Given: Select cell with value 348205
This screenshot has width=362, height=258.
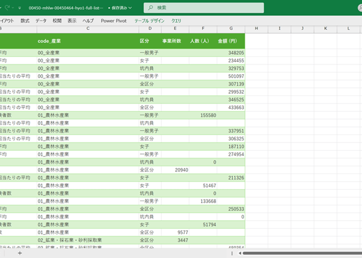Looking at the screenshot, I should coord(231,53).
